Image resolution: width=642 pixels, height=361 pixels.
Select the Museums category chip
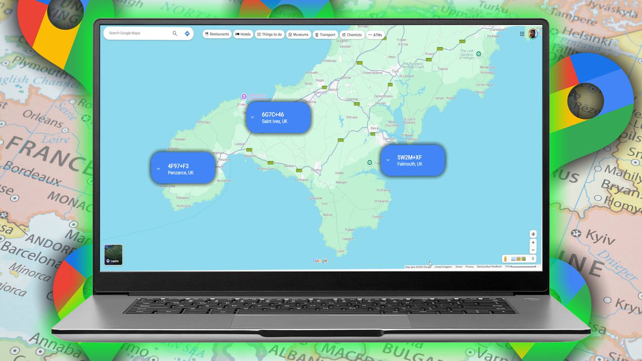coord(299,35)
